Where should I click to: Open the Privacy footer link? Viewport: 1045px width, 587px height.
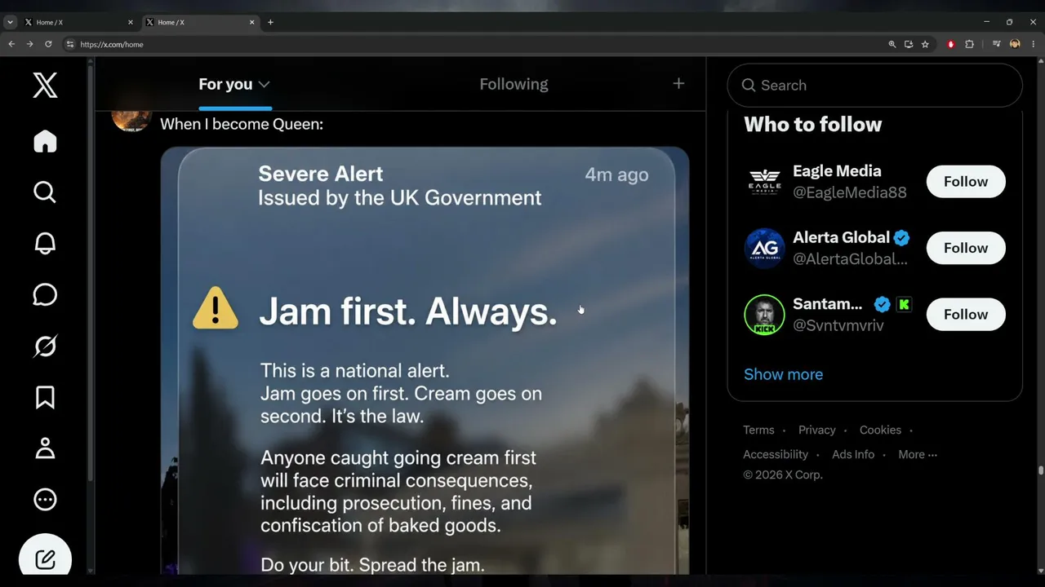coord(816,430)
